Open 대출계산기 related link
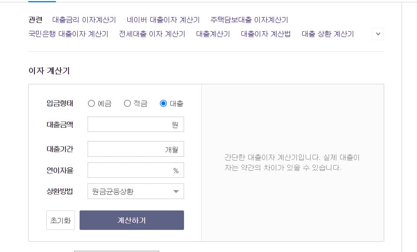Screen dimensions: 417x252 point(213,34)
